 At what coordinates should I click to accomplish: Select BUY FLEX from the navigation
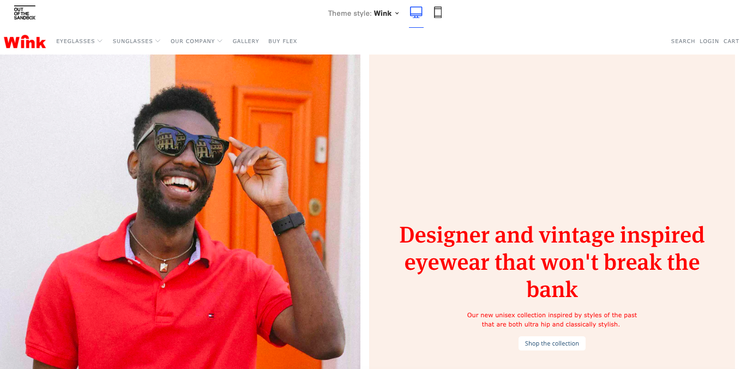(x=282, y=41)
